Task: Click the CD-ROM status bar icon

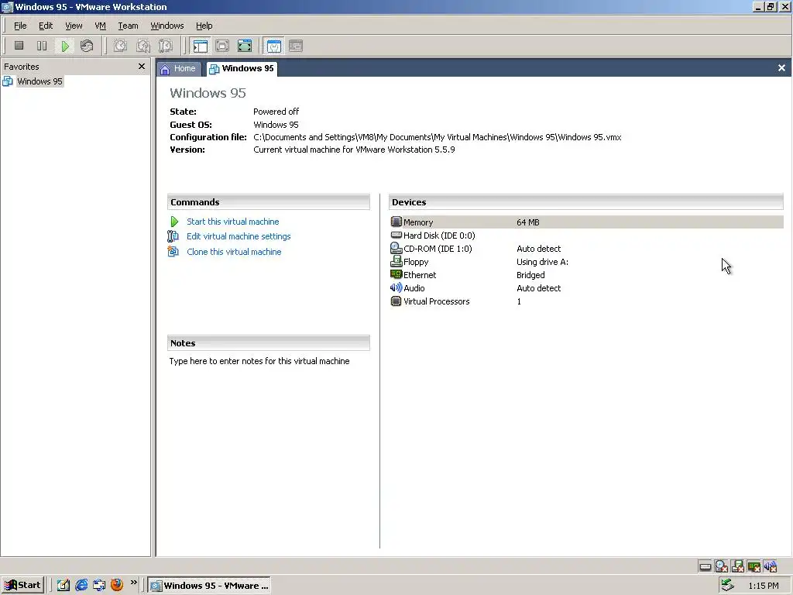Action: 721,566
